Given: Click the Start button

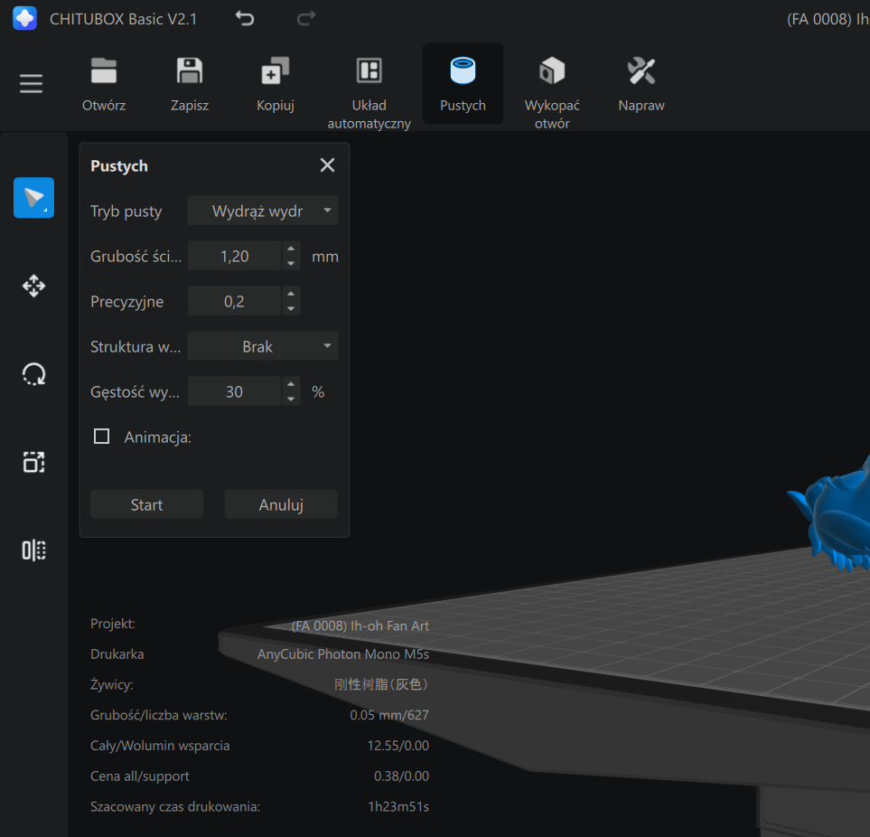Looking at the screenshot, I should [146, 504].
